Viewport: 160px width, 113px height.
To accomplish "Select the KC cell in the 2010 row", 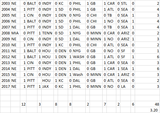I will click(x=63, y=45).
